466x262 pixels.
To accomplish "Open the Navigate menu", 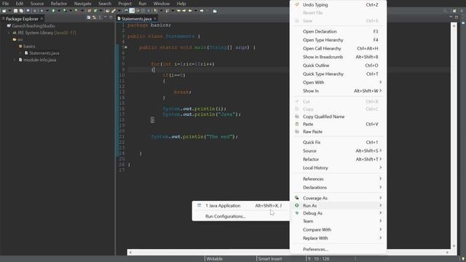I will click(x=82, y=4).
